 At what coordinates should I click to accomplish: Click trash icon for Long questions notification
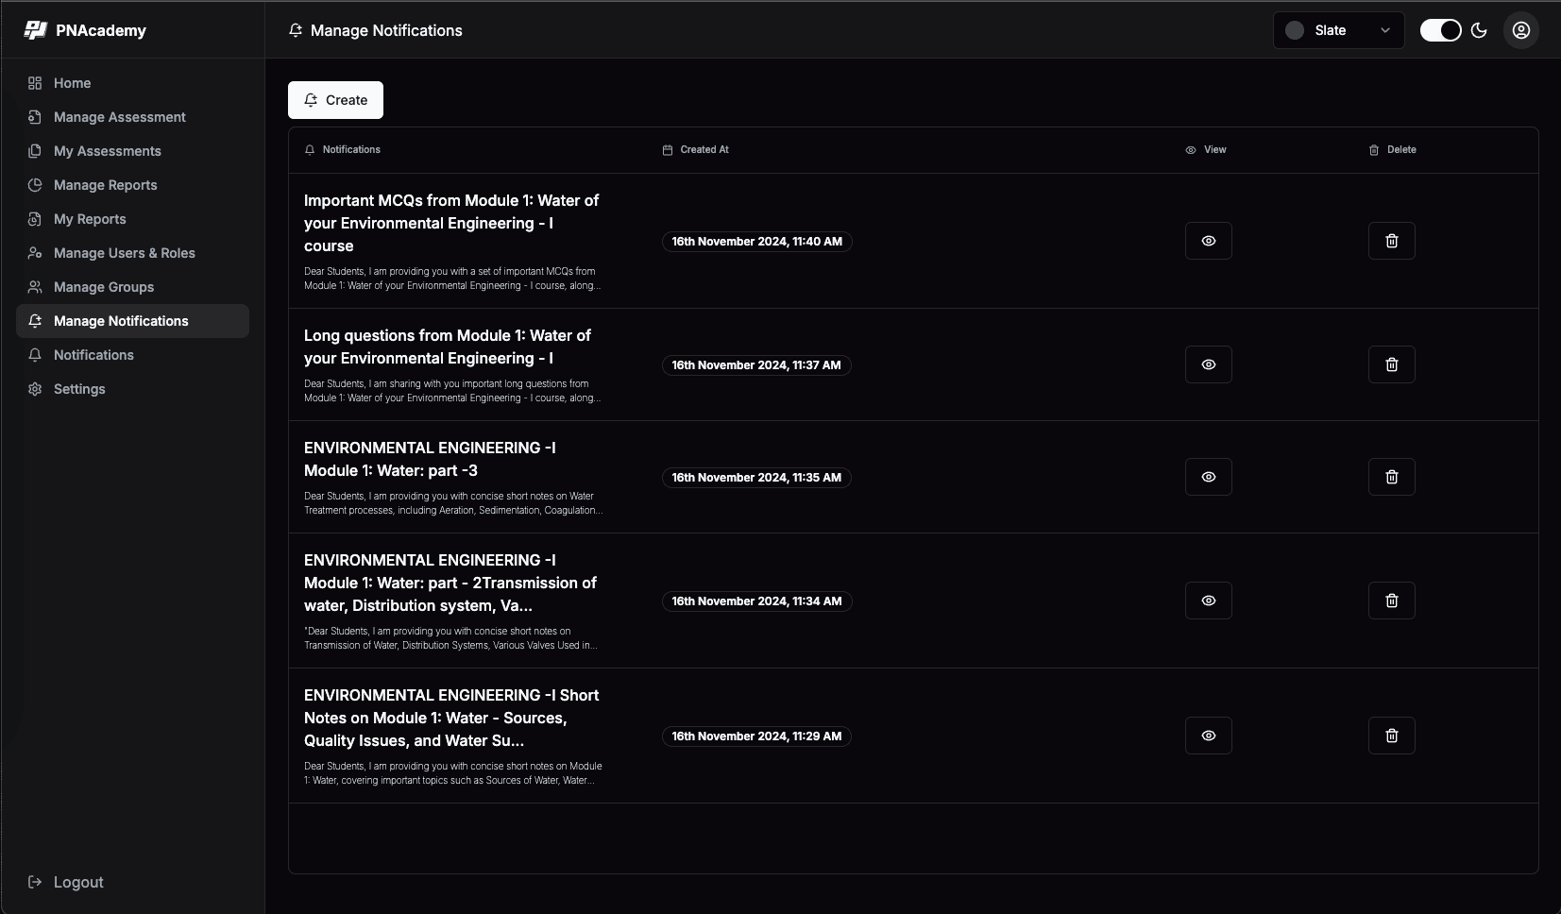pyautogui.click(x=1391, y=364)
